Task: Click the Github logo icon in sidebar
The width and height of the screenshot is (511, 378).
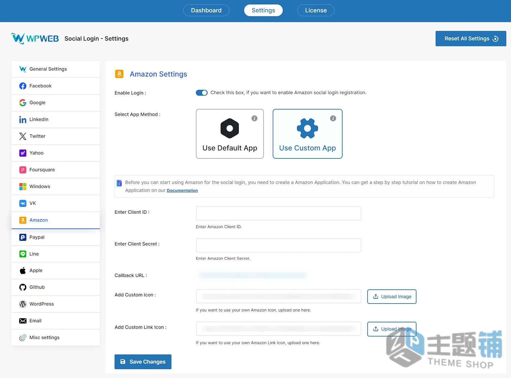Action: [x=23, y=287]
